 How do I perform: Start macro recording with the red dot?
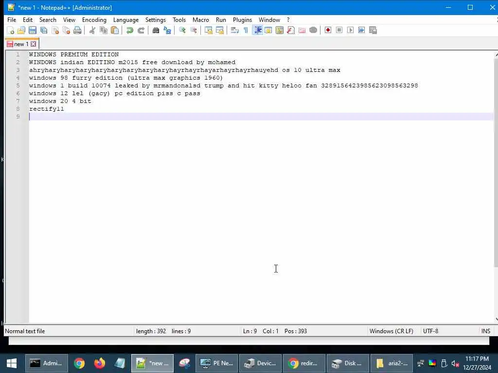coord(328,30)
